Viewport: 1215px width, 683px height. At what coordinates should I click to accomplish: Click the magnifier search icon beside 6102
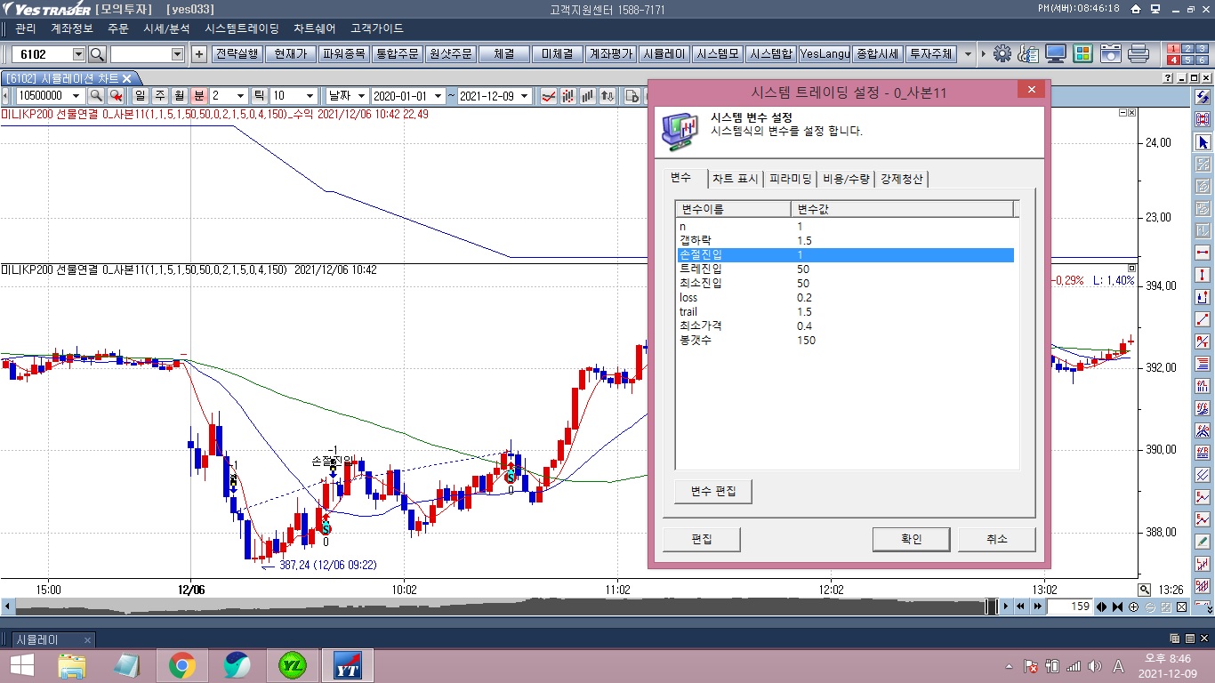coord(97,54)
